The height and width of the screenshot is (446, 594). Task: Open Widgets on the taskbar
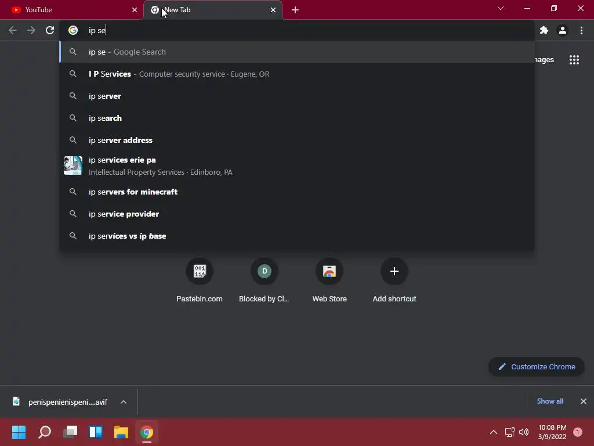[96, 432]
